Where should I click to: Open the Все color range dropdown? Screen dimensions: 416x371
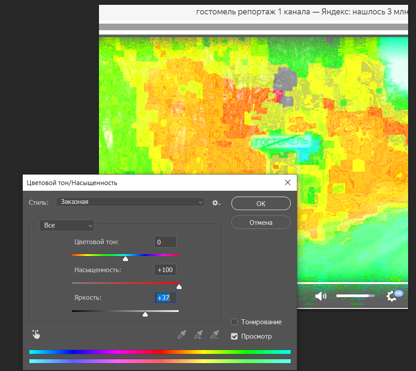point(67,225)
